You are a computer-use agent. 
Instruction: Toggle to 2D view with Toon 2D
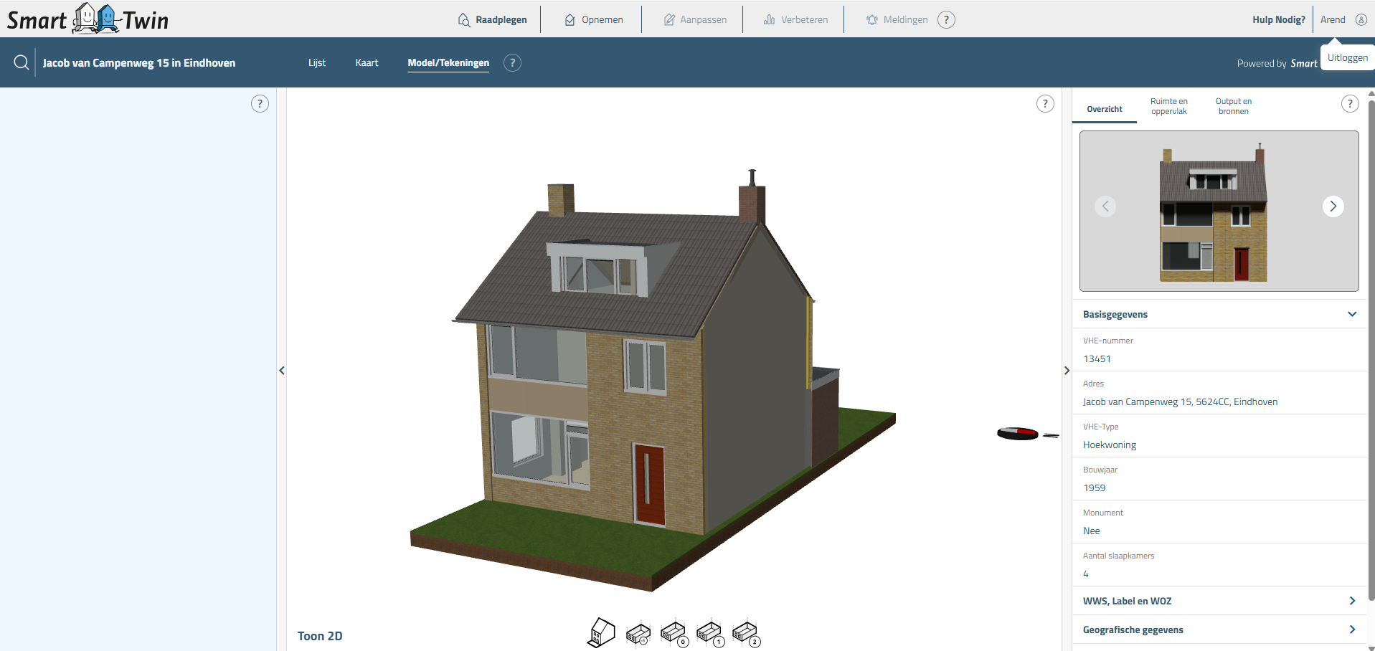pyautogui.click(x=320, y=636)
